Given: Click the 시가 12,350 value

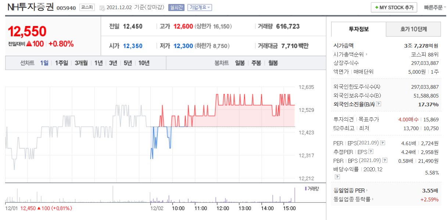Looking at the screenshot, I should coord(133,46).
